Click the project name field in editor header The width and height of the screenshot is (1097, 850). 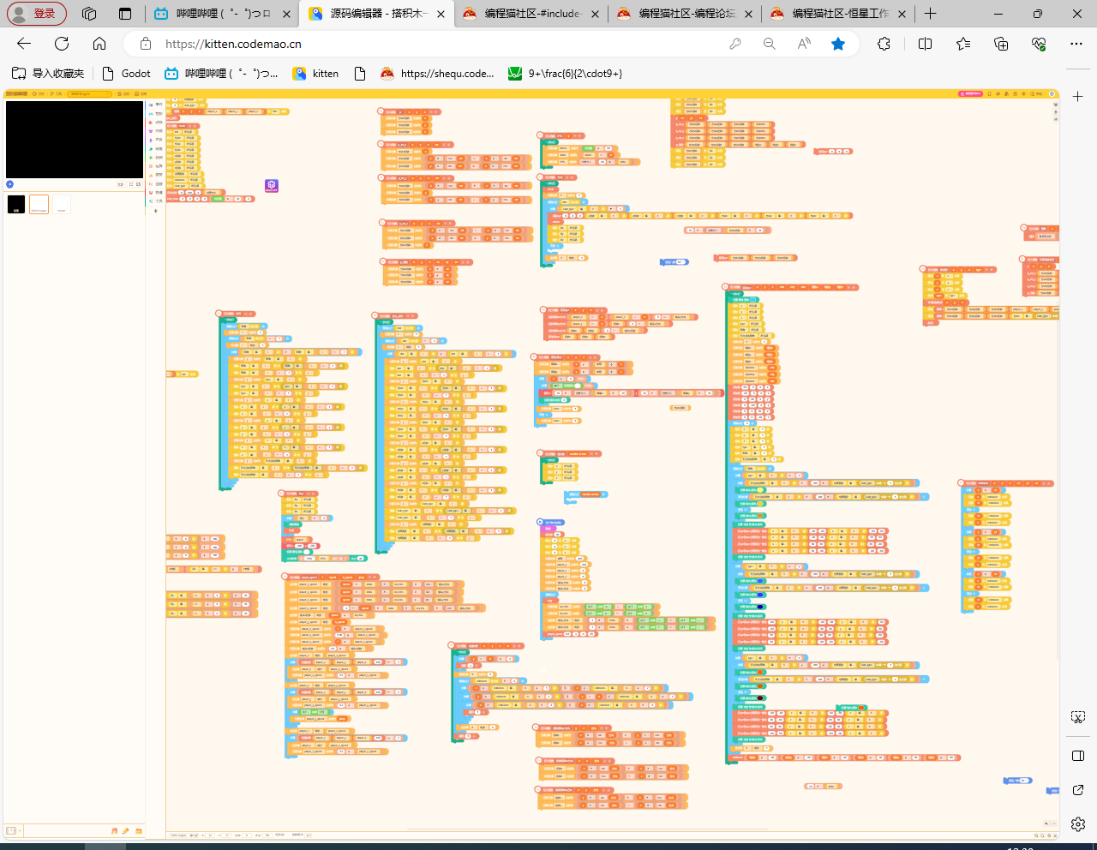[x=90, y=93]
